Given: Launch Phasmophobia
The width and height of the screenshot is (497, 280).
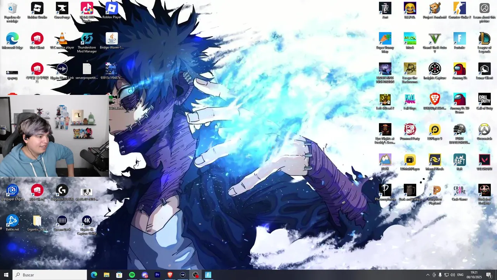Looking at the screenshot, I should pyautogui.click(x=385, y=192).
